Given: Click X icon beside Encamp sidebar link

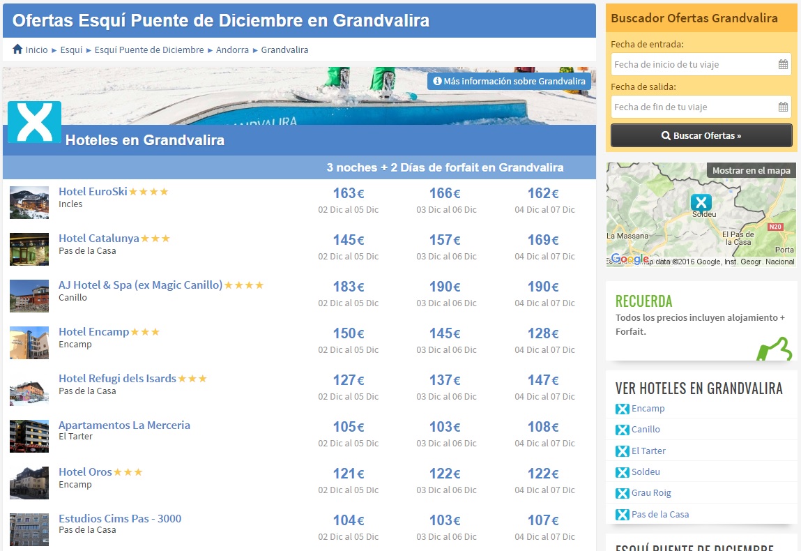Looking at the screenshot, I should [x=623, y=409].
